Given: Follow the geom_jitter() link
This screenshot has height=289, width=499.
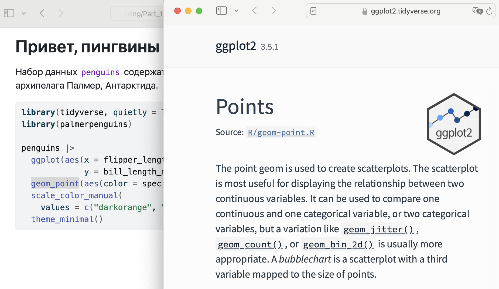Looking at the screenshot, I should (x=378, y=229).
